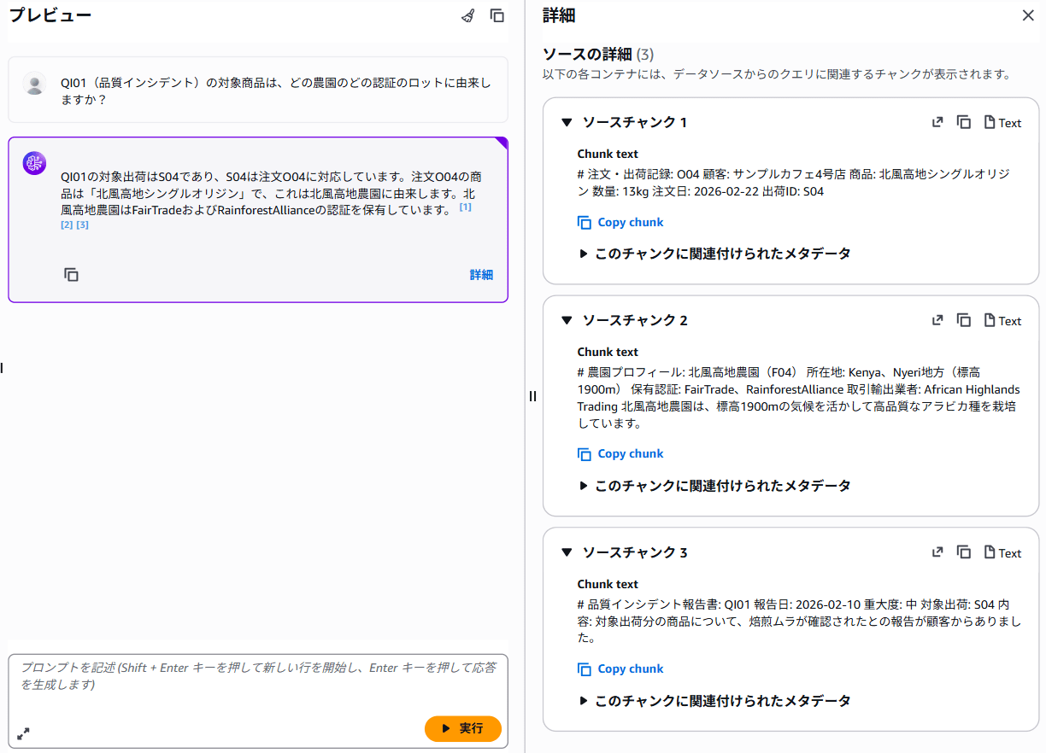Click the 実行 run button
This screenshot has width=1046, height=753.
point(463,728)
